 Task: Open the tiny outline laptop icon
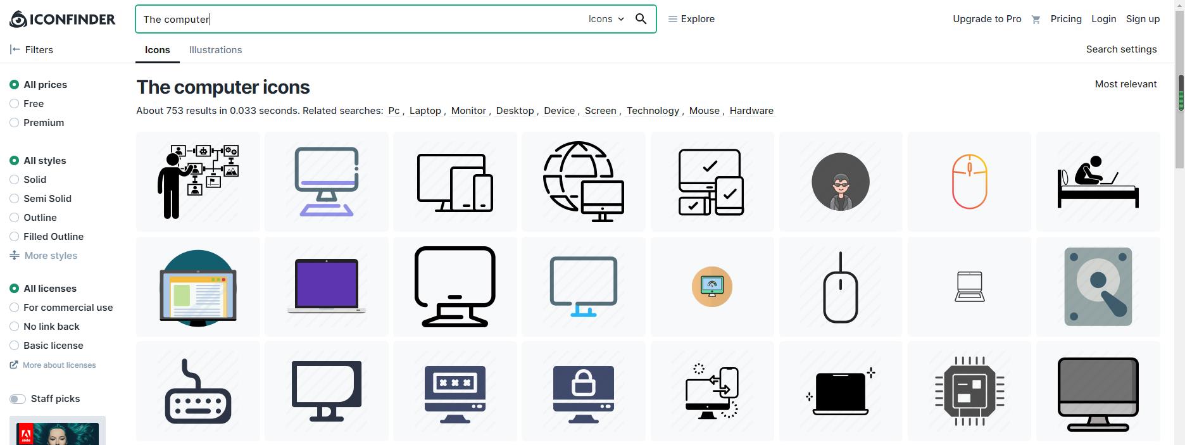(969, 287)
